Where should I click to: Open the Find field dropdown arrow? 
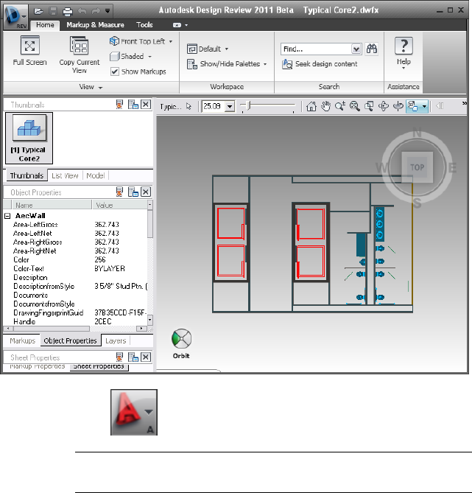tap(356, 49)
